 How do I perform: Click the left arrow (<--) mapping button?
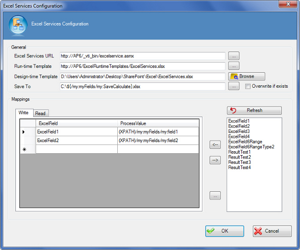pyautogui.click(x=215, y=144)
